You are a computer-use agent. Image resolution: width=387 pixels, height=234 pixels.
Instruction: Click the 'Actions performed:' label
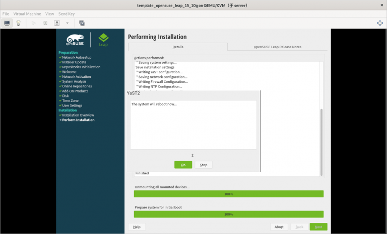coord(149,58)
